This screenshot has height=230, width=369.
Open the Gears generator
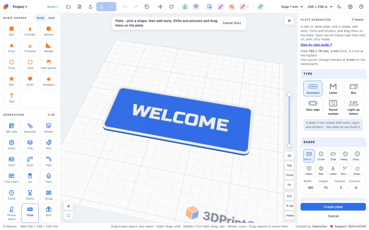(12, 144)
